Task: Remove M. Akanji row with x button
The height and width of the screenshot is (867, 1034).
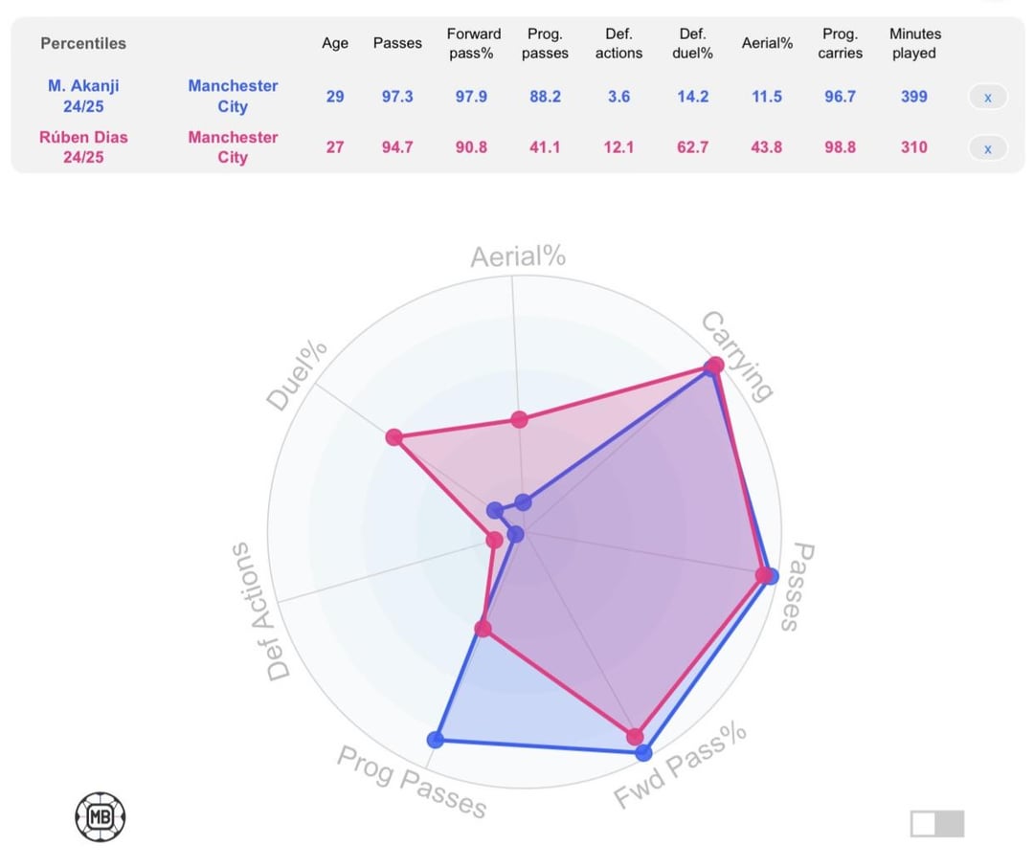Action: (x=987, y=97)
